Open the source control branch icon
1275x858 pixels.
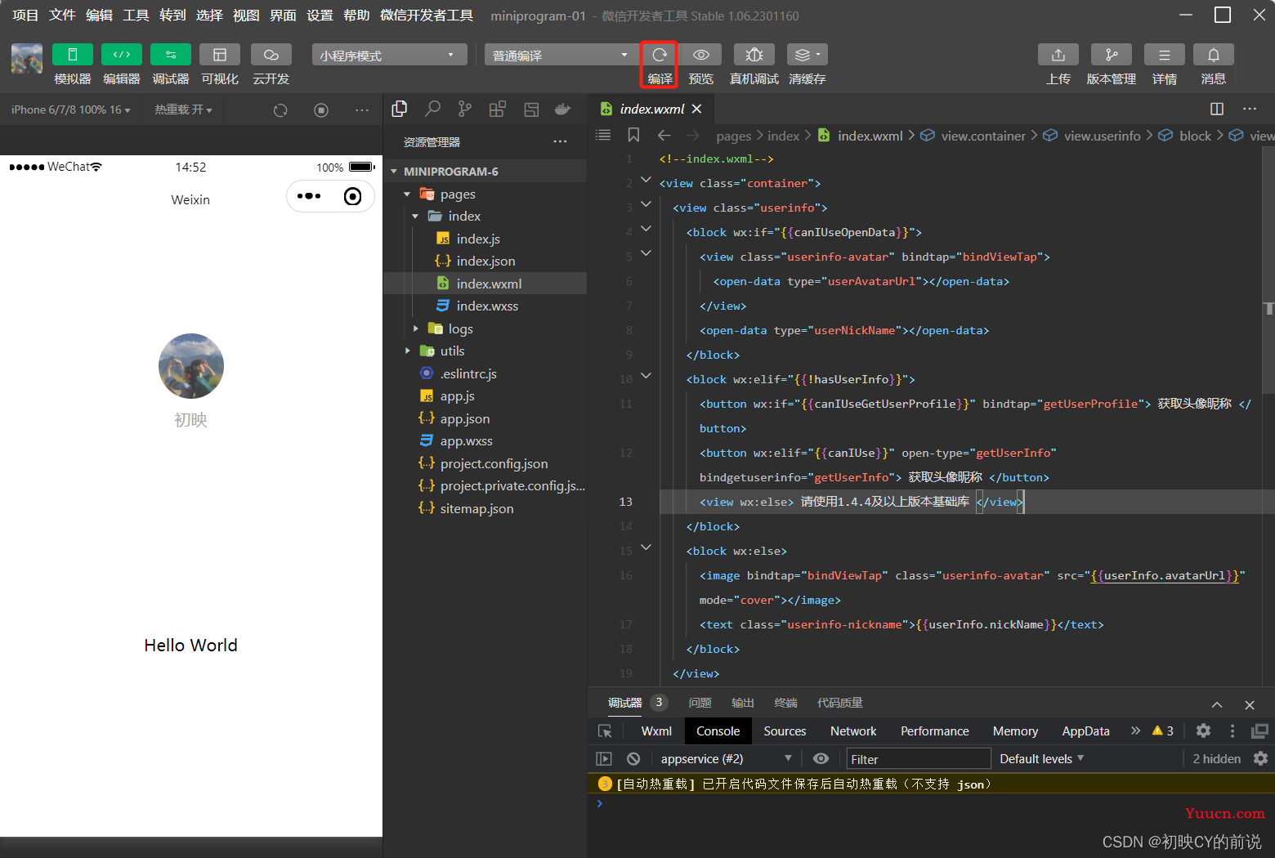click(465, 109)
